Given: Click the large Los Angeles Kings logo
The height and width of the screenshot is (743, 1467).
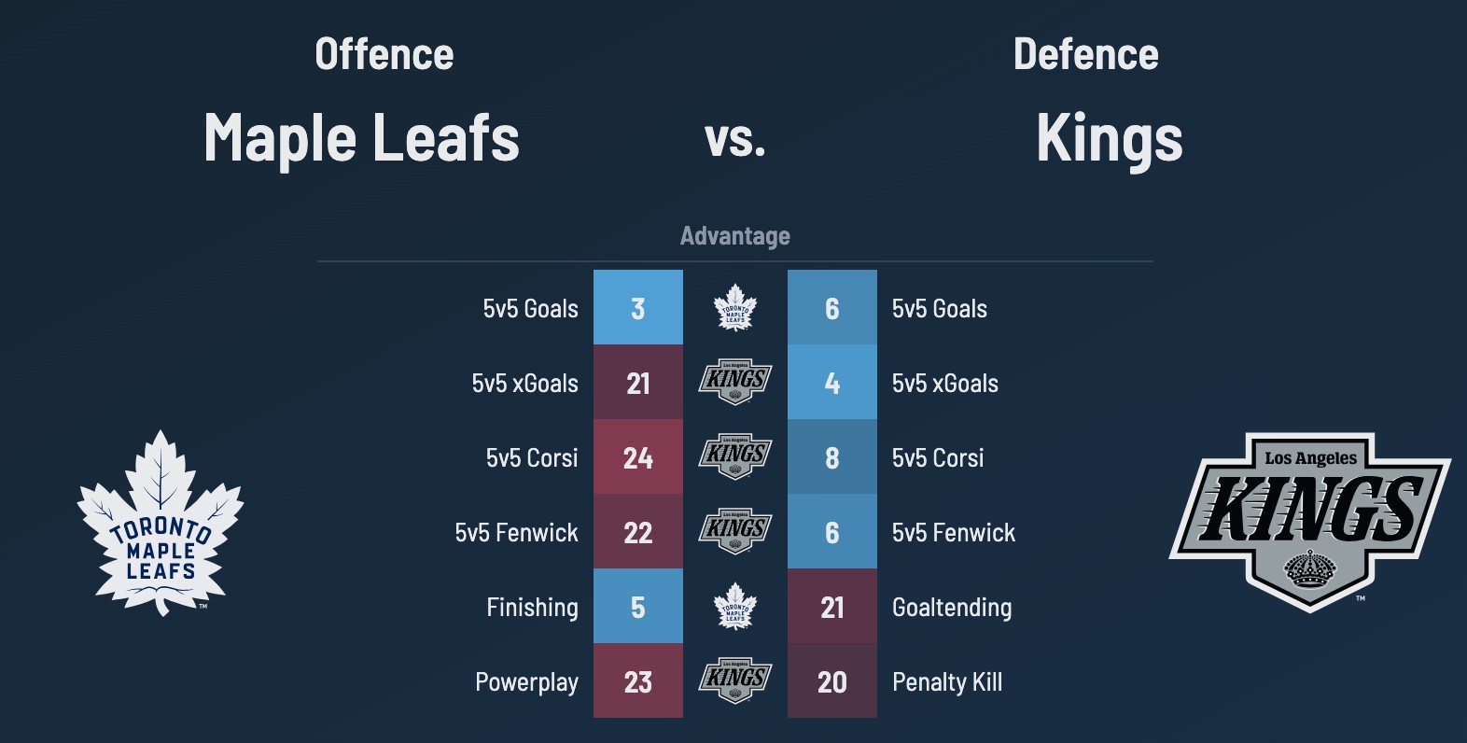Looking at the screenshot, I should coord(1310,520).
